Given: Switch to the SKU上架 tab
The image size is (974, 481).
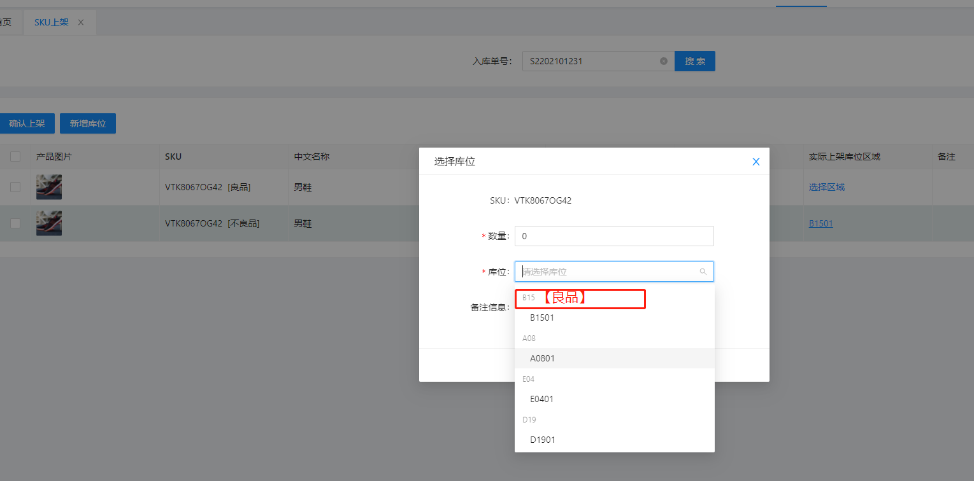Looking at the screenshot, I should point(51,22).
